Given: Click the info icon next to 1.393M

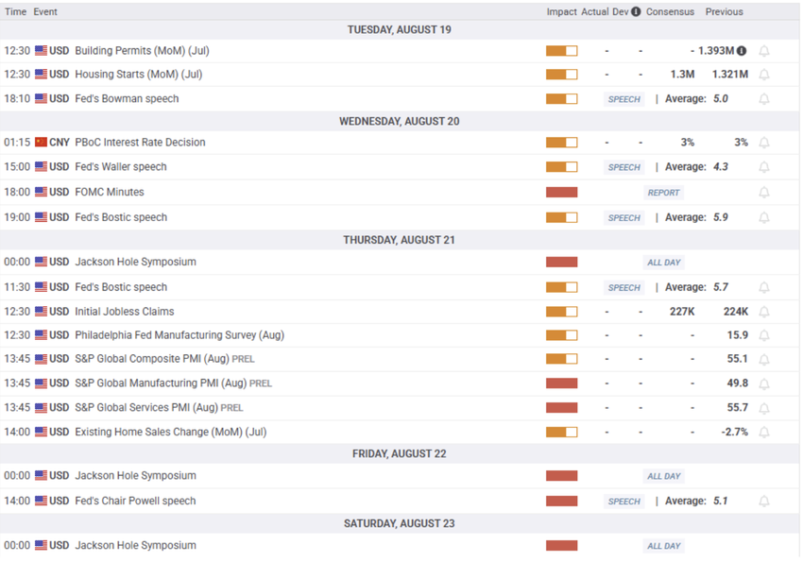Looking at the screenshot, I should click(742, 51).
